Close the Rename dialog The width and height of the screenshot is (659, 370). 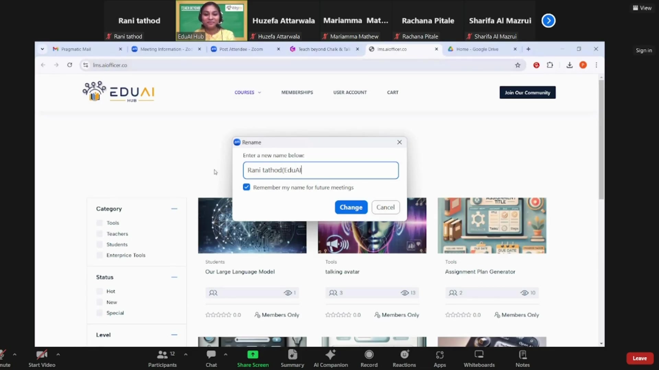tap(399, 142)
